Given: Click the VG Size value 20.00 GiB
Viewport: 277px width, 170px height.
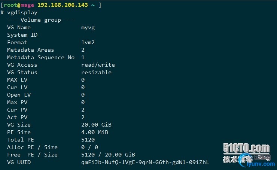Looking at the screenshot, I should [96, 125].
